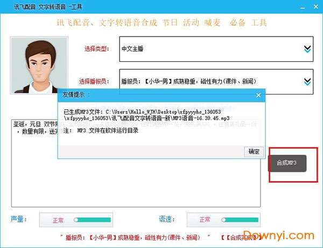The width and height of the screenshot is (323, 248).
Task: Expand the 选择类型 dropdown arrow
Action: [307, 49]
